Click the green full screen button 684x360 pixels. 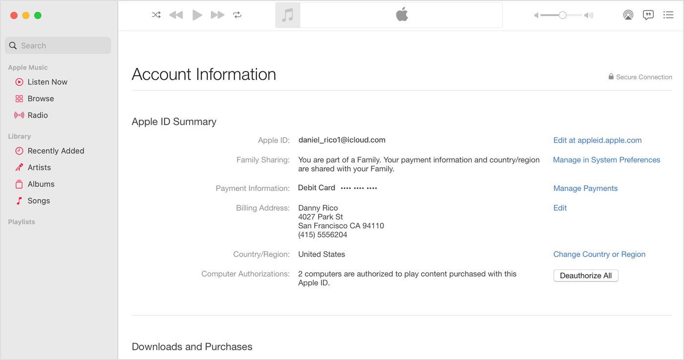(38, 16)
